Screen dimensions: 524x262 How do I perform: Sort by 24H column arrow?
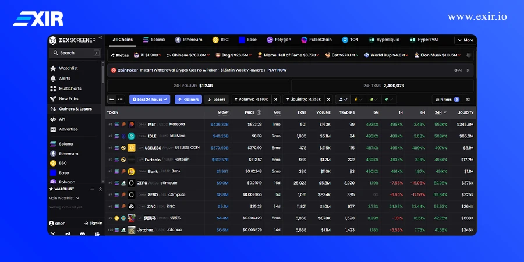pos(445,112)
